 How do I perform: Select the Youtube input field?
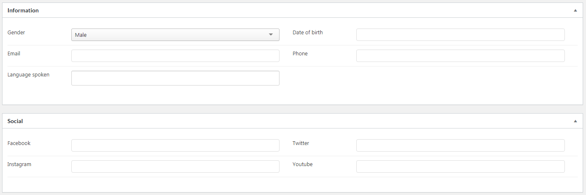pos(460,166)
